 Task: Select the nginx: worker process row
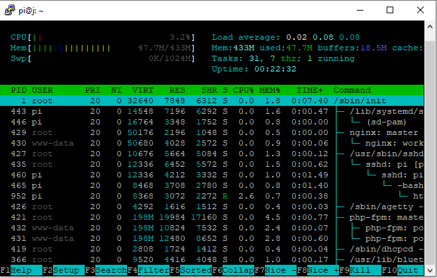[212, 143]
